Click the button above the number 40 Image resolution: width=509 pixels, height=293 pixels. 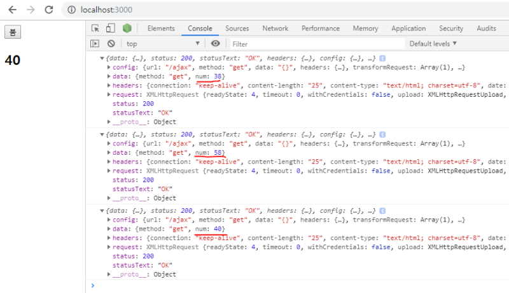click(12, 31)
